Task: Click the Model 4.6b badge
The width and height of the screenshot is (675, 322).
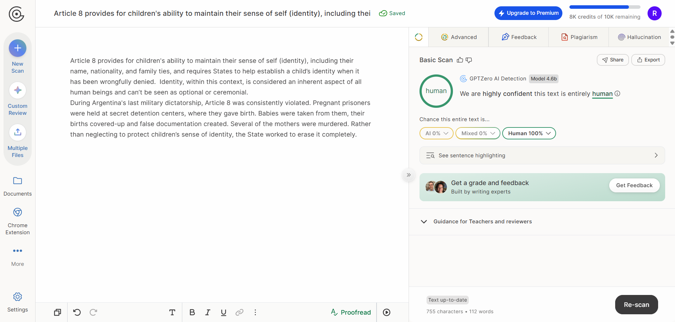Action: 544,79
